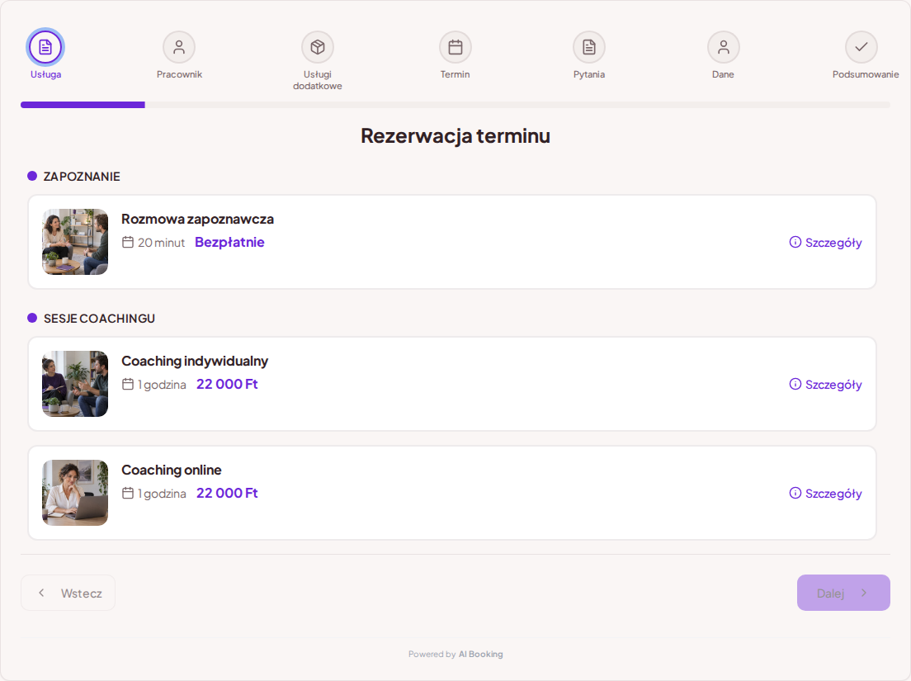The width and height of the screenshot is (911, 681).
Task: Open Szczegóły for Coaching online
Action: [825, 494]
